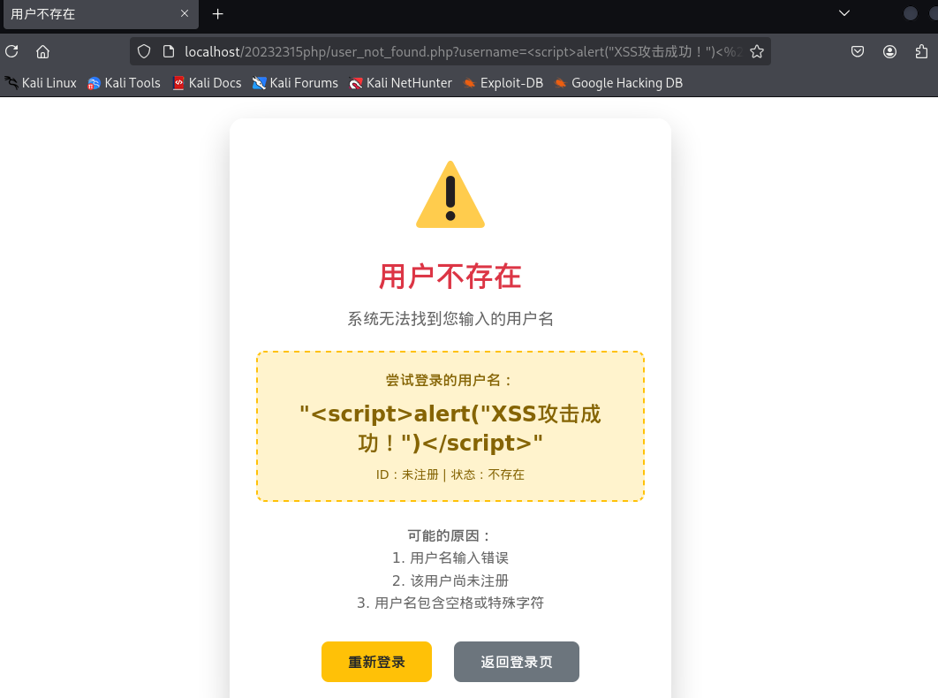Click the page info document icon
The image size is (938, 698).
(169, 51)
